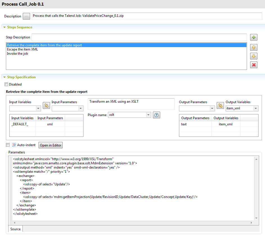Click the Open in Editor button

(x=50, y=145)
